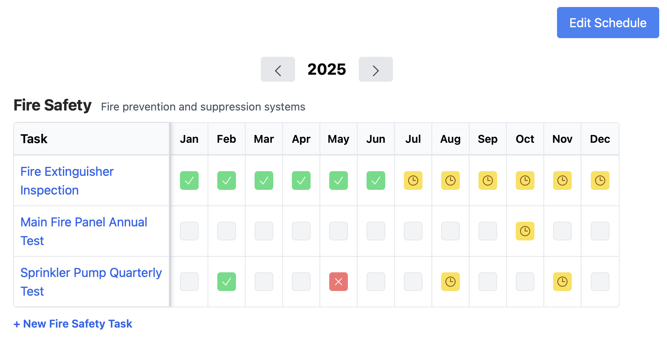This screenshot has width=667, height=340.
Task: Open the Fire Extinguisher Inspection task link
Action: click(x=67, y=181)
